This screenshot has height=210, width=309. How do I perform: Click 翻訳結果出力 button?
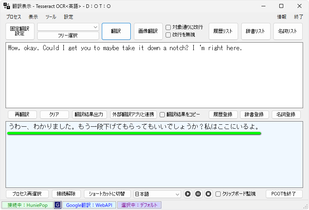(x=89, y=114)
